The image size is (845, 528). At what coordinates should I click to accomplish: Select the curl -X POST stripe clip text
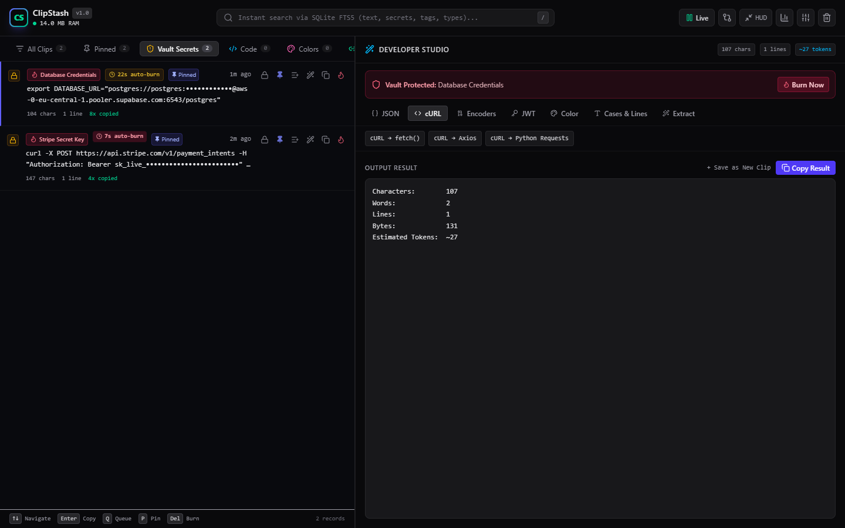138,159
